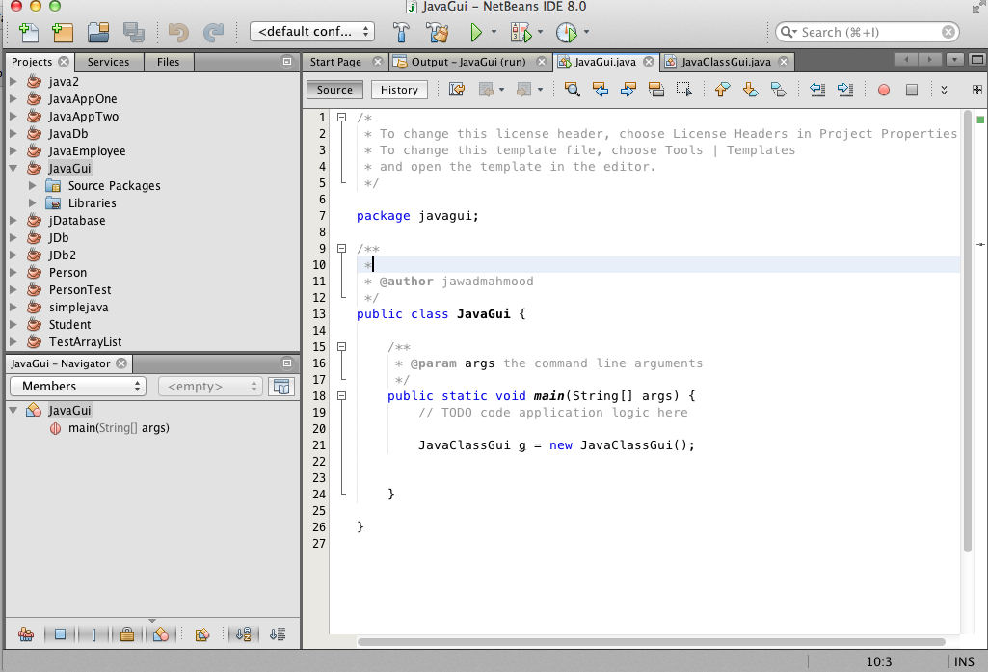Open Run Project dropdown arrow
Image resolution: width=988 pixels, height=672 pixels.
(x=494, y=32)
